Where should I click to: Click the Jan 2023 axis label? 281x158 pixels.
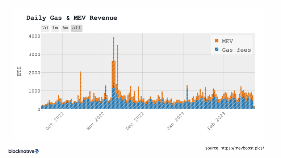(176, 121)
